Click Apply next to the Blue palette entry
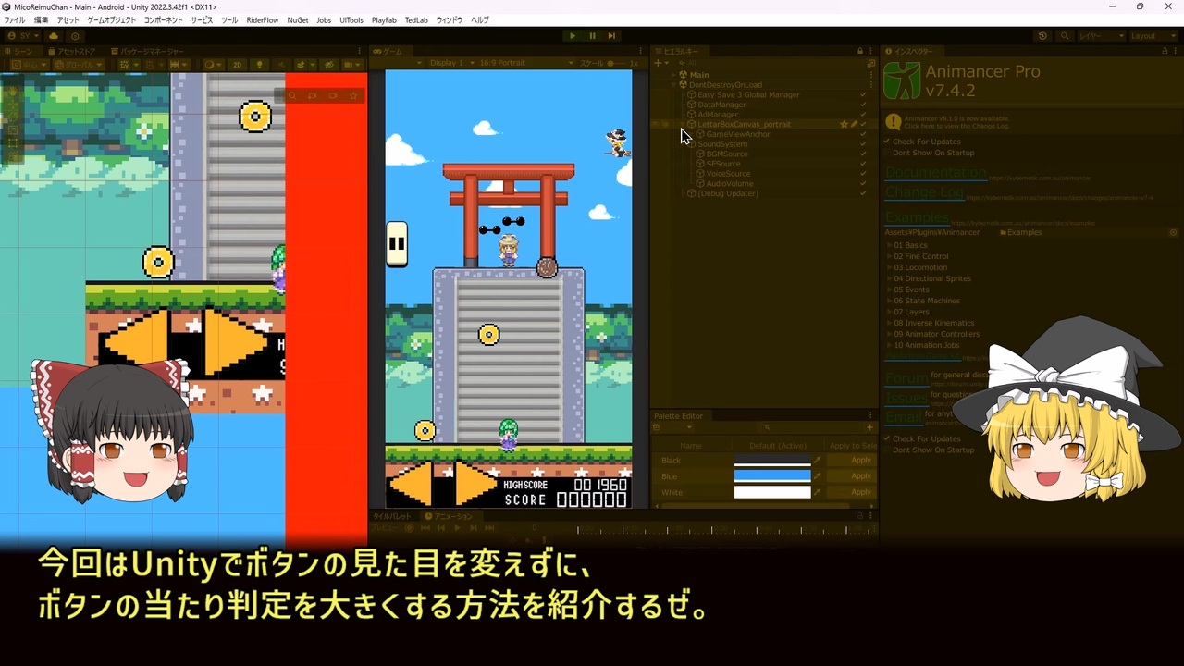Image resolution: width=1184 pixels, height=666 pixels. [x=860, y=476]
